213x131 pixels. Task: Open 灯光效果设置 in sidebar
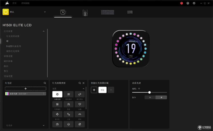[13, 36]
